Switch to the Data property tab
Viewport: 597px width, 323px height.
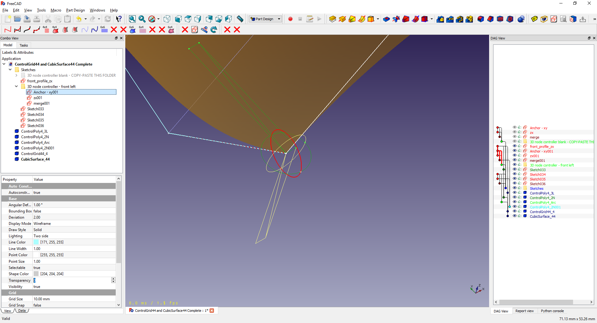(x=22, y=311)
